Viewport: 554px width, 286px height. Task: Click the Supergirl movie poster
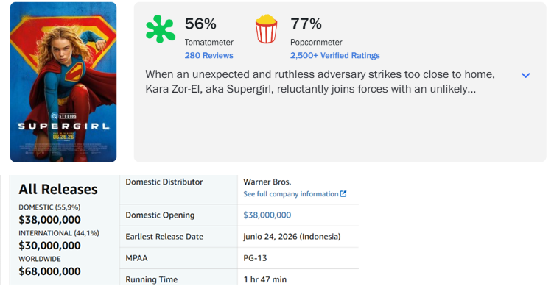63,82
